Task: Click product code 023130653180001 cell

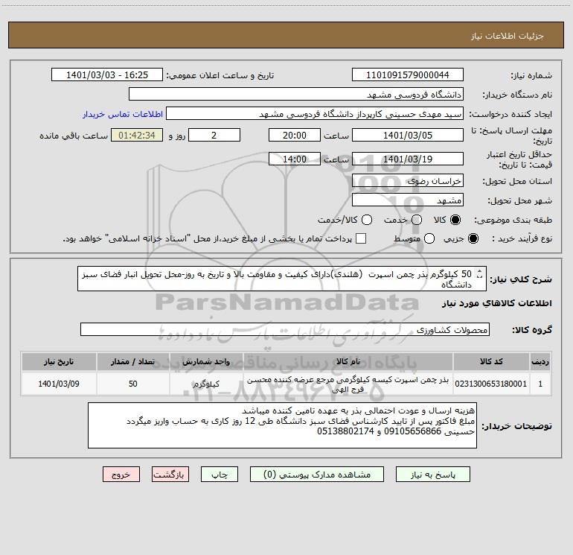Action: click(x=491, y=384)
